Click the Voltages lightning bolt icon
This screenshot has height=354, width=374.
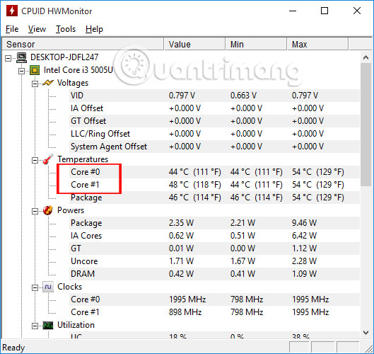click(48, 83)
